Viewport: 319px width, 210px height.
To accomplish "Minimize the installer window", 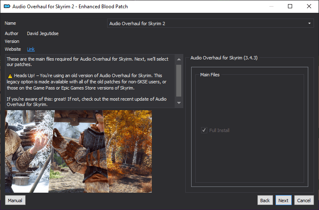I will [x=271, y=6].
